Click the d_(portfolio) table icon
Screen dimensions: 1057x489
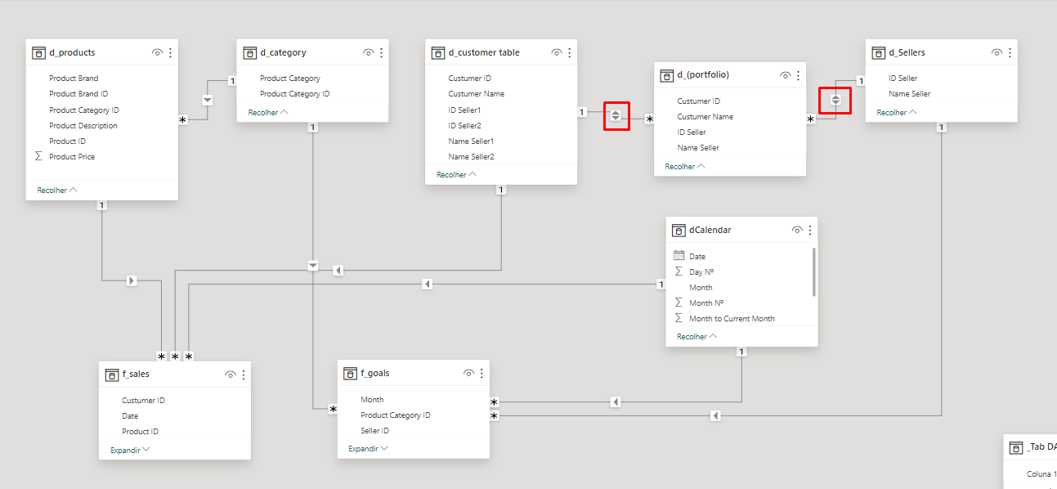(667, 75)
